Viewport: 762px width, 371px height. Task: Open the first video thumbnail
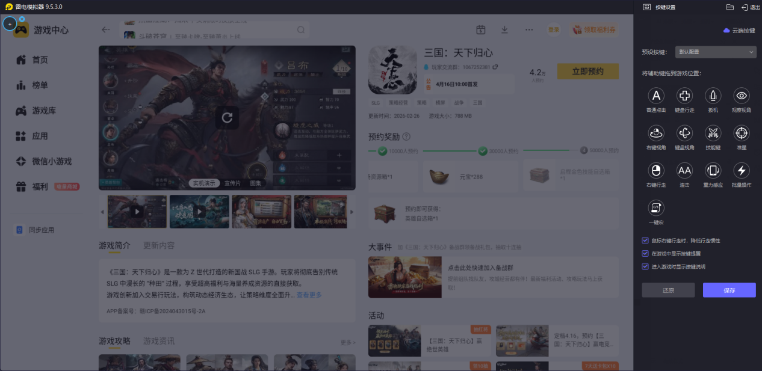click(137, 212)
